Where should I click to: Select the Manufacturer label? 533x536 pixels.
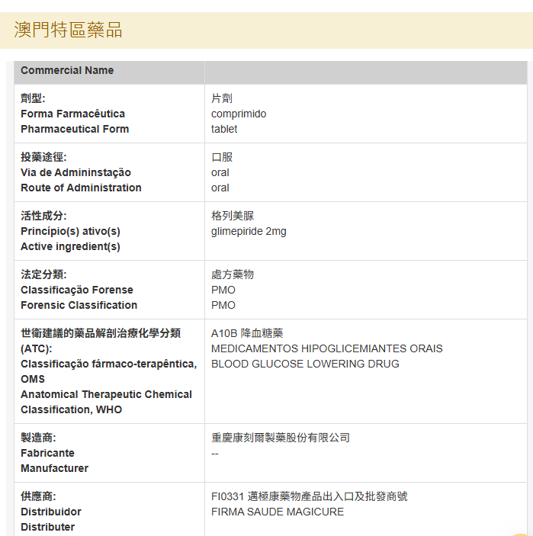54,468
